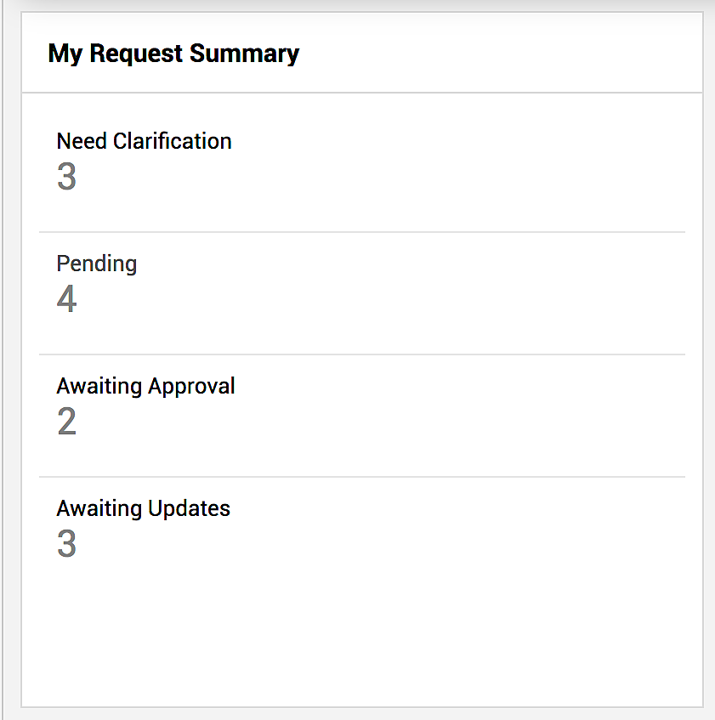Viewport: 715px width, 720px height.
Task: Click divider between Awaiting Approval and Awaiting Updates
Action: pyautogui.click(x=361, y=476)
